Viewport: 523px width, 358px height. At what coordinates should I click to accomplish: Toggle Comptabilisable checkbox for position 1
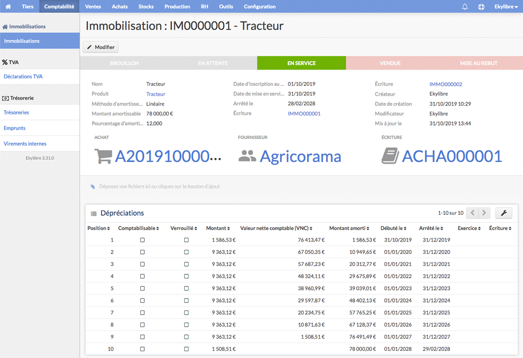142,240
